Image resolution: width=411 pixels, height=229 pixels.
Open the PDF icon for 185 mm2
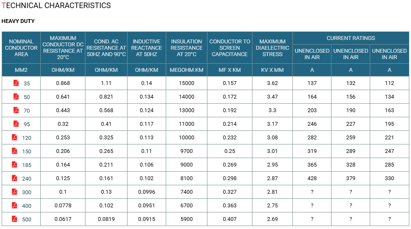coord(14,165)
